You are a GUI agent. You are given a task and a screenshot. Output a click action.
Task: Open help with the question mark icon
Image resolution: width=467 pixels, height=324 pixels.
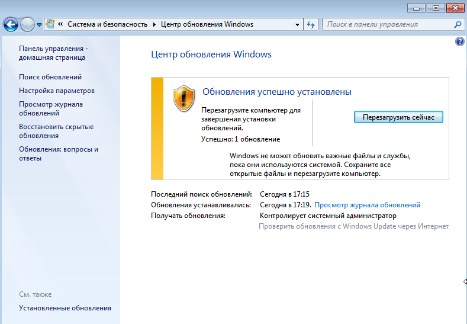(459, 41)
